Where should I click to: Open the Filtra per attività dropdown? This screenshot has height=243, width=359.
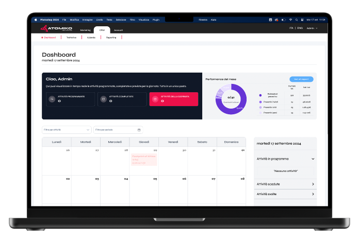coord(67,130)
